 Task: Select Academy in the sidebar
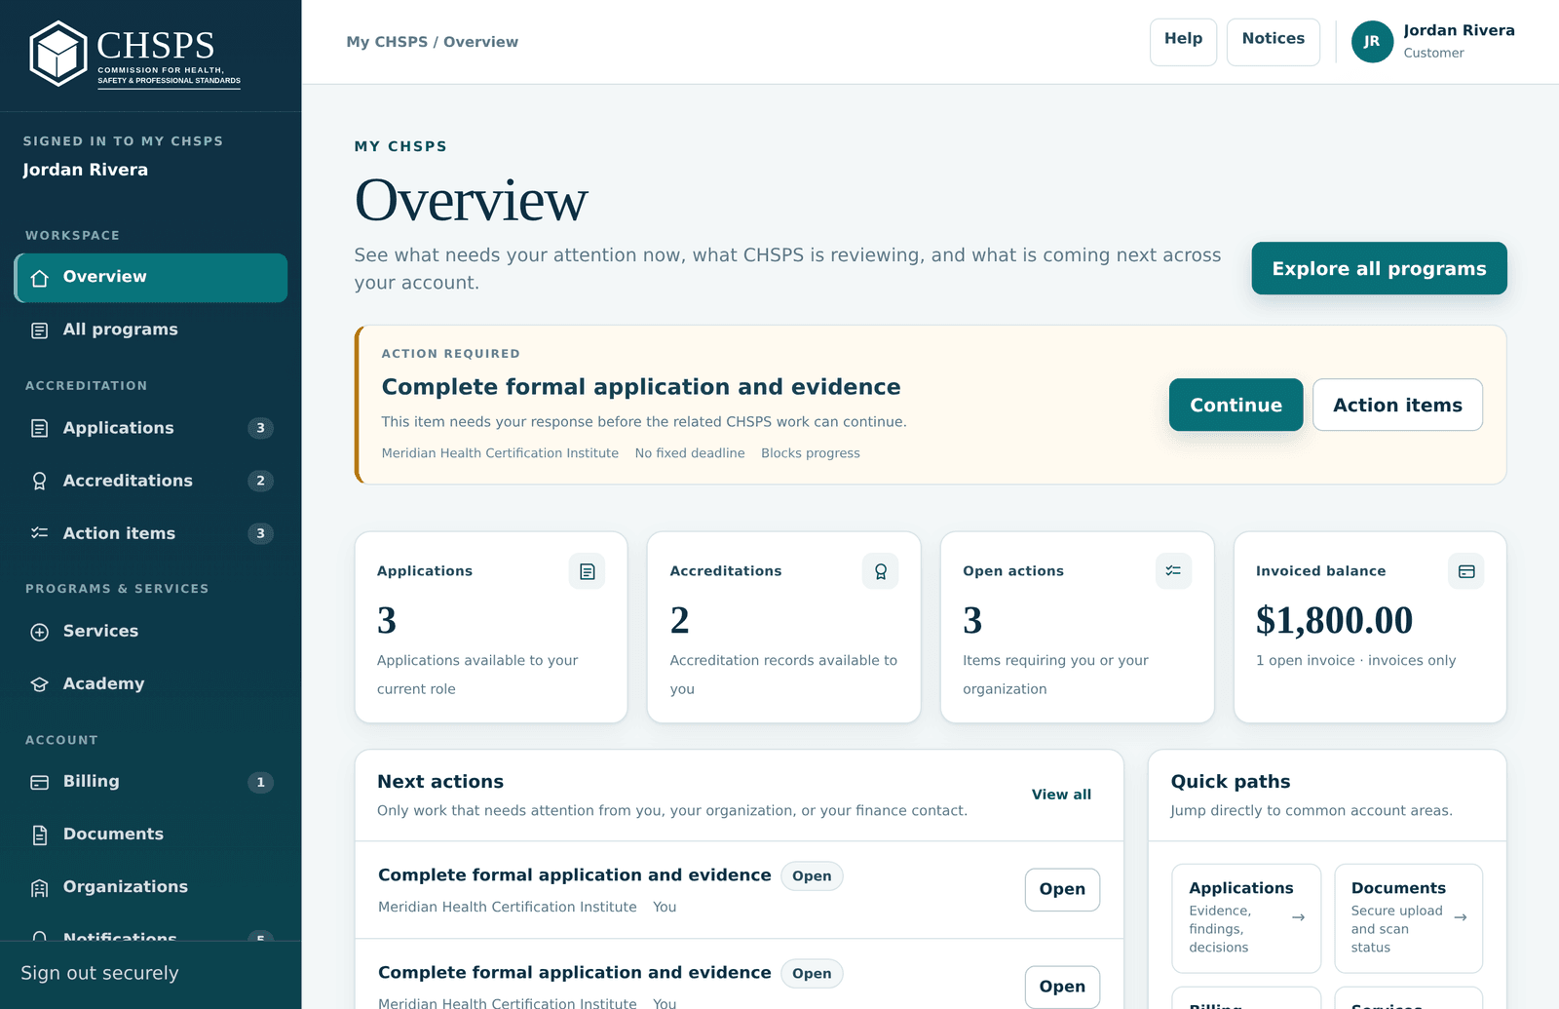pos(151,684)
